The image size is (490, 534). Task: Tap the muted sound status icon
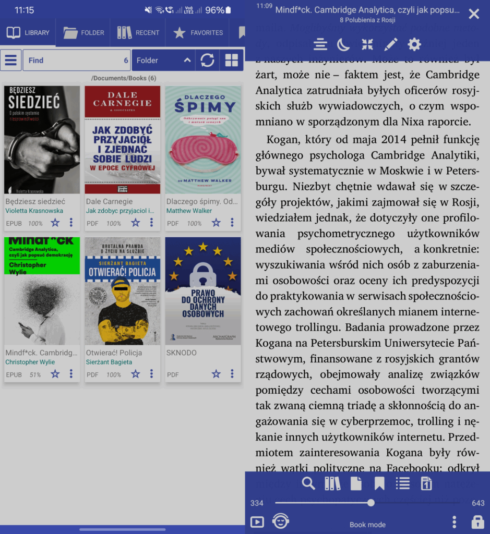(x=148, y=10)
